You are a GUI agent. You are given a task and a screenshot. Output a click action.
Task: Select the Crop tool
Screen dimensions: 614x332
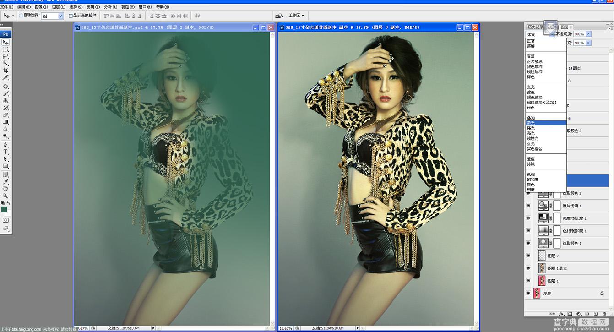tap(6, 71)
